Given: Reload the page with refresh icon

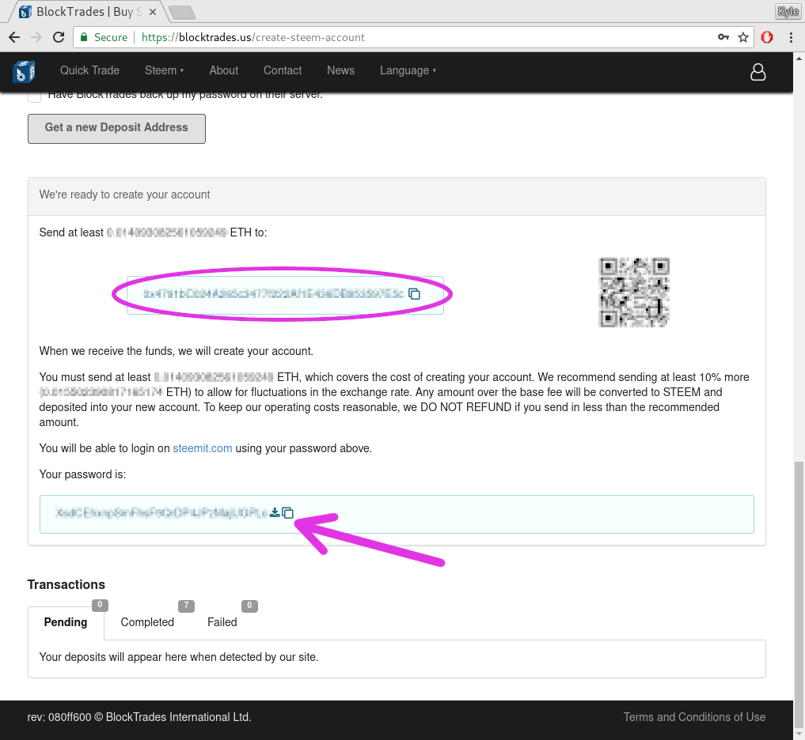Looking at the screenshot, I should pos(59,37).
